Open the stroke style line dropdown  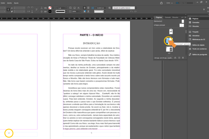[x=66, y=12]
